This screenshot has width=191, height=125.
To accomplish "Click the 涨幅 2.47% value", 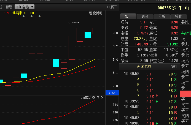I will click(x=143, y=33).
